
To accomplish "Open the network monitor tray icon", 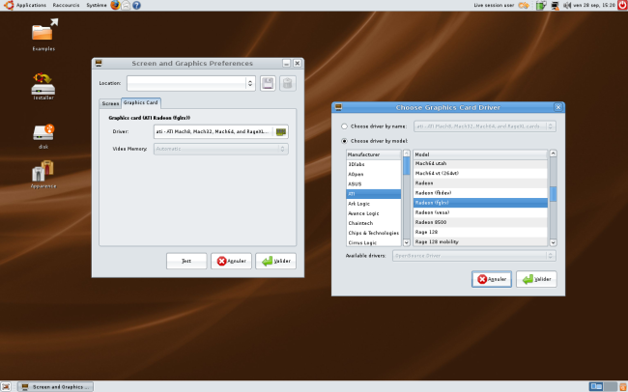I will coord(555,5).
